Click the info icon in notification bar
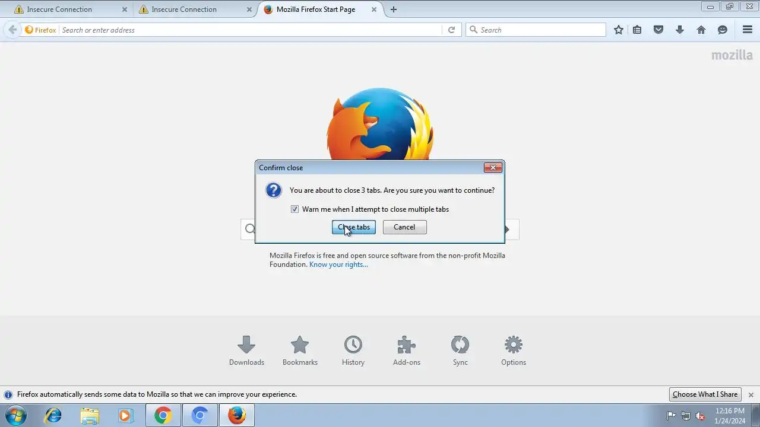Viewport: 760px width, 427px height. tap(8, 394)
